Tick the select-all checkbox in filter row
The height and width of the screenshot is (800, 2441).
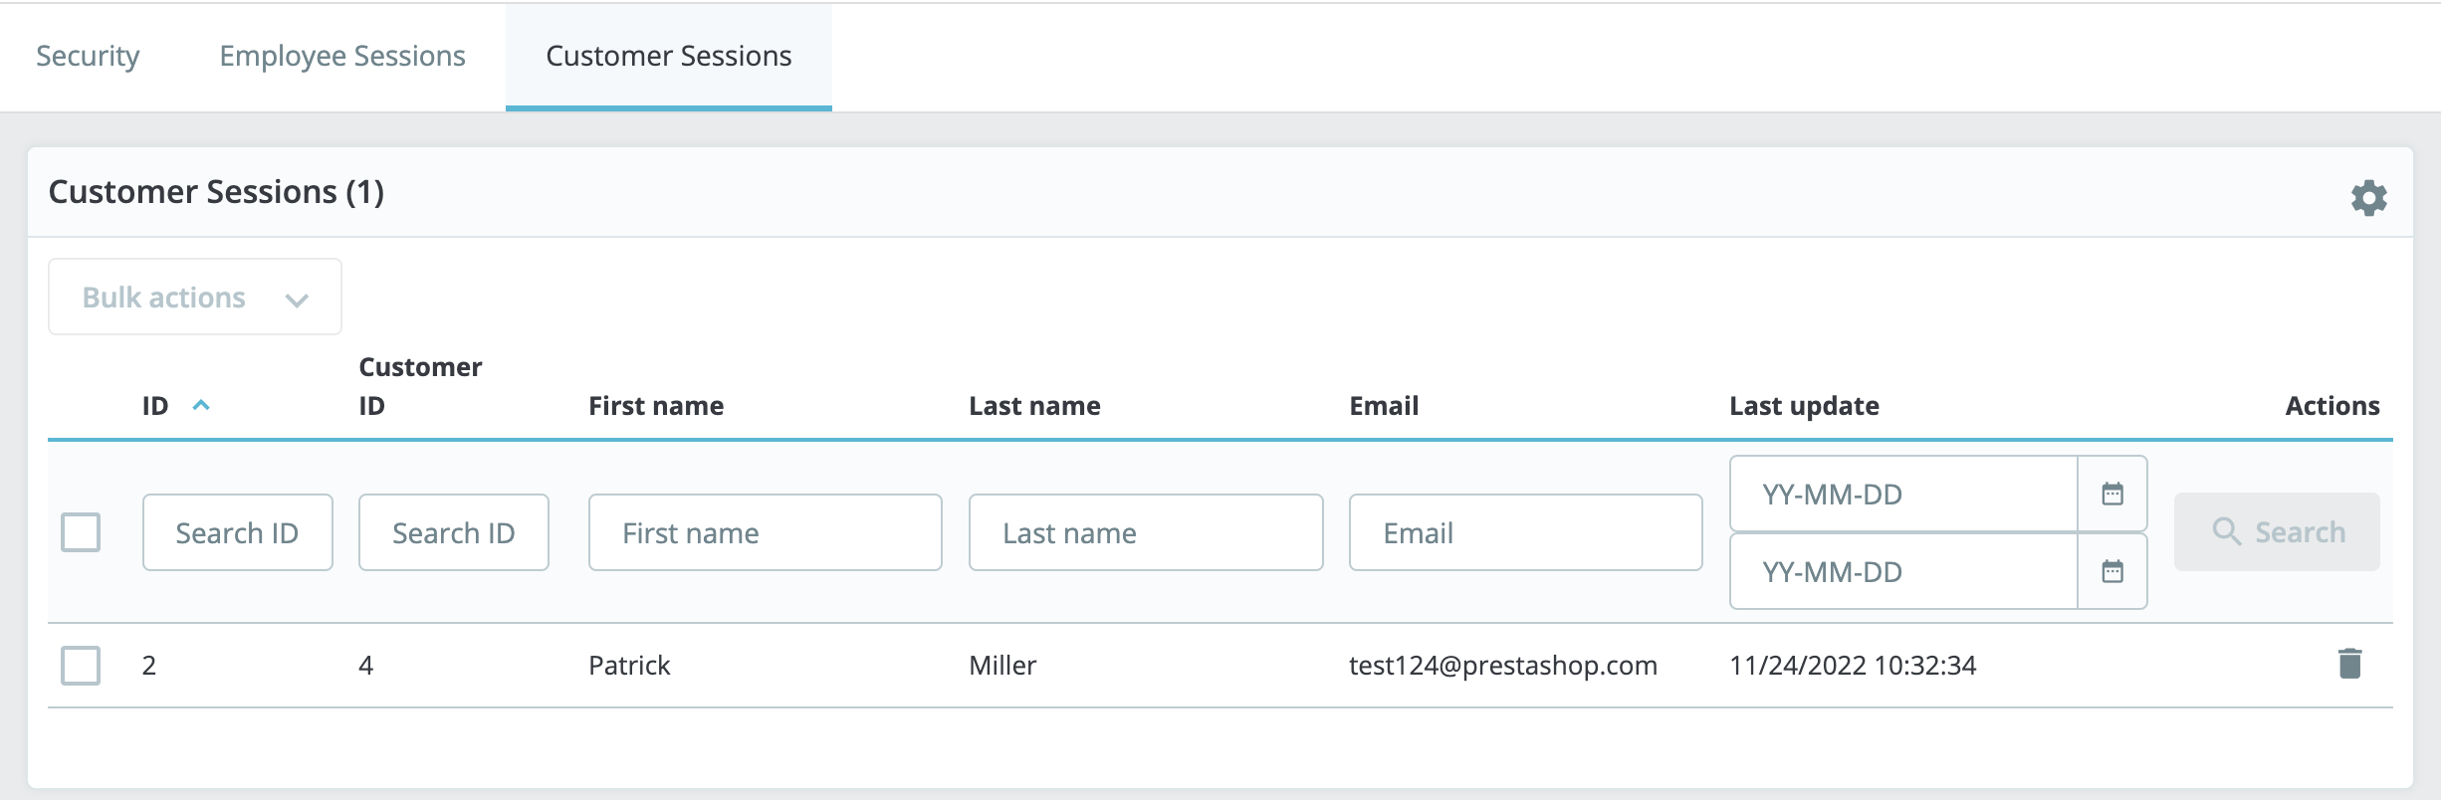tap(81, 532)
